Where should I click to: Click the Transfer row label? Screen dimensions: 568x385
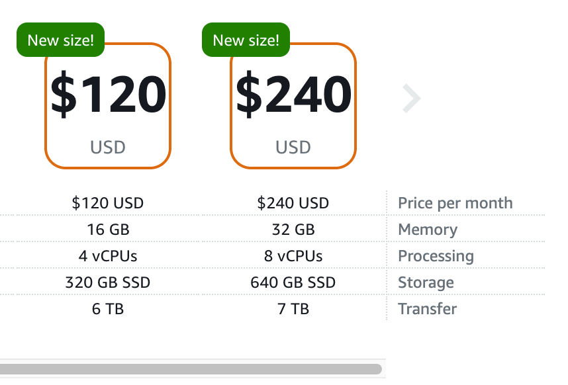click(427, 309)
